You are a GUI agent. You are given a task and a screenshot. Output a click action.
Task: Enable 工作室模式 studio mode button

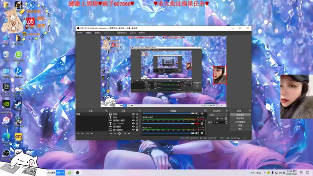(240, 122)
